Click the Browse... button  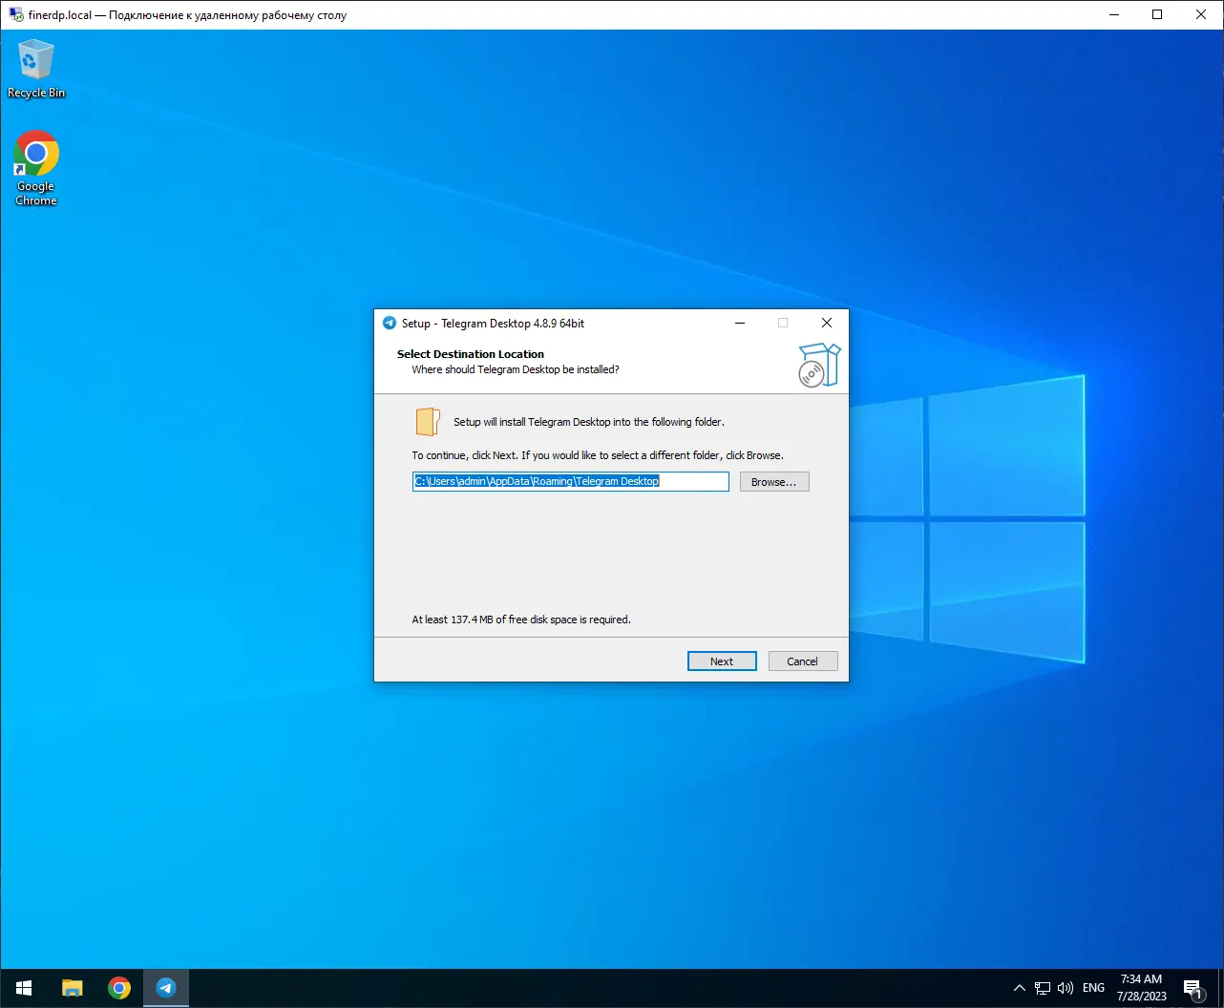tap(773, 482)
